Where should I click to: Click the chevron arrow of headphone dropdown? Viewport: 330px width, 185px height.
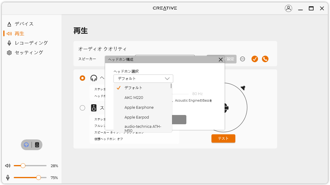click(x=167, y=79)
